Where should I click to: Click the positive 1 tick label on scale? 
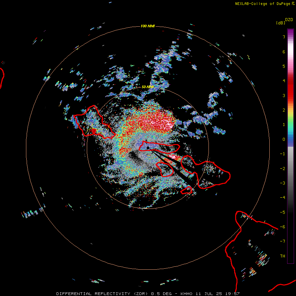[284, 125]
